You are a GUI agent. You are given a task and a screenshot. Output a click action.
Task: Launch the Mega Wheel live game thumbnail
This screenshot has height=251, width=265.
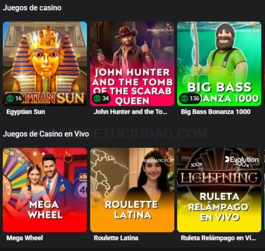click(x=45, y=190)
